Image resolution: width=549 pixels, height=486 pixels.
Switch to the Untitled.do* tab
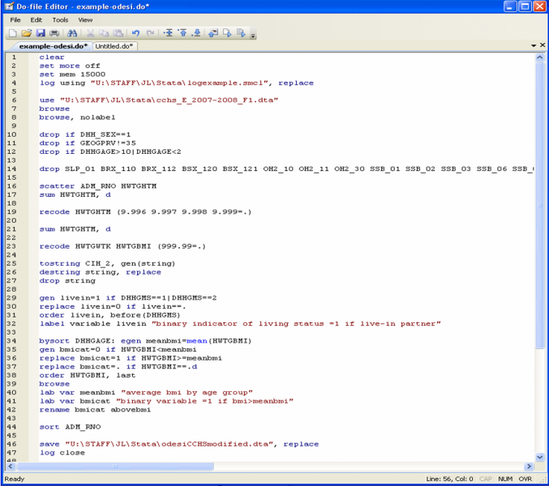click(114, 46)
